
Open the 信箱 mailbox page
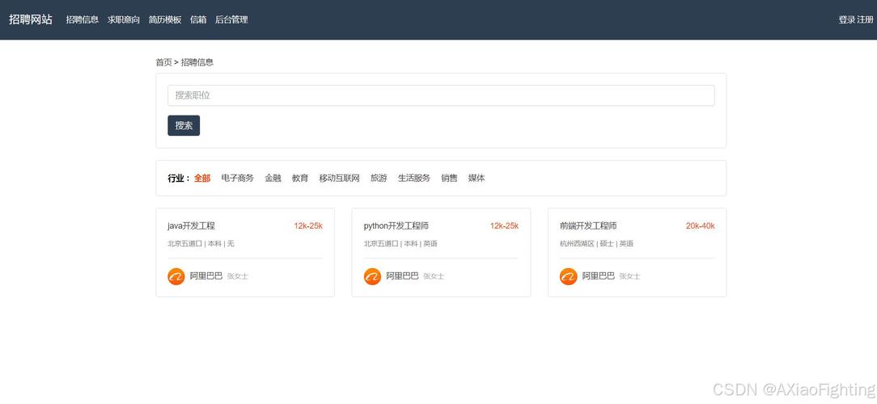198,19
